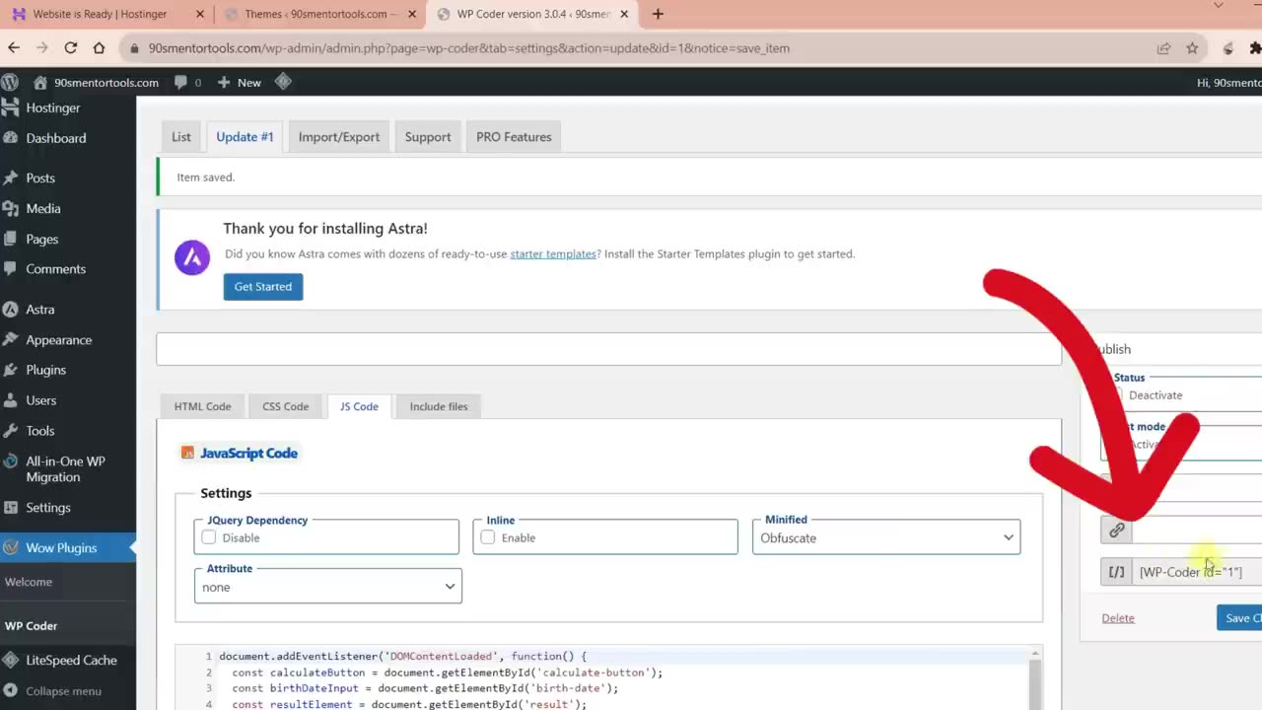Open Wow Plugins menu item
This screenshot has width=1262, height=710.
pyautogui.click(x=61, y=547)
